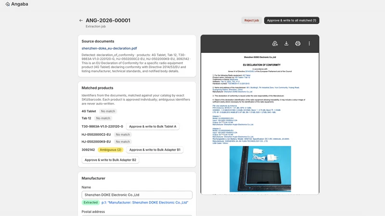Click No match badge beside HJ-0502000C2-EU
Viewport: 385px width, 216px height.
(123, 135)
